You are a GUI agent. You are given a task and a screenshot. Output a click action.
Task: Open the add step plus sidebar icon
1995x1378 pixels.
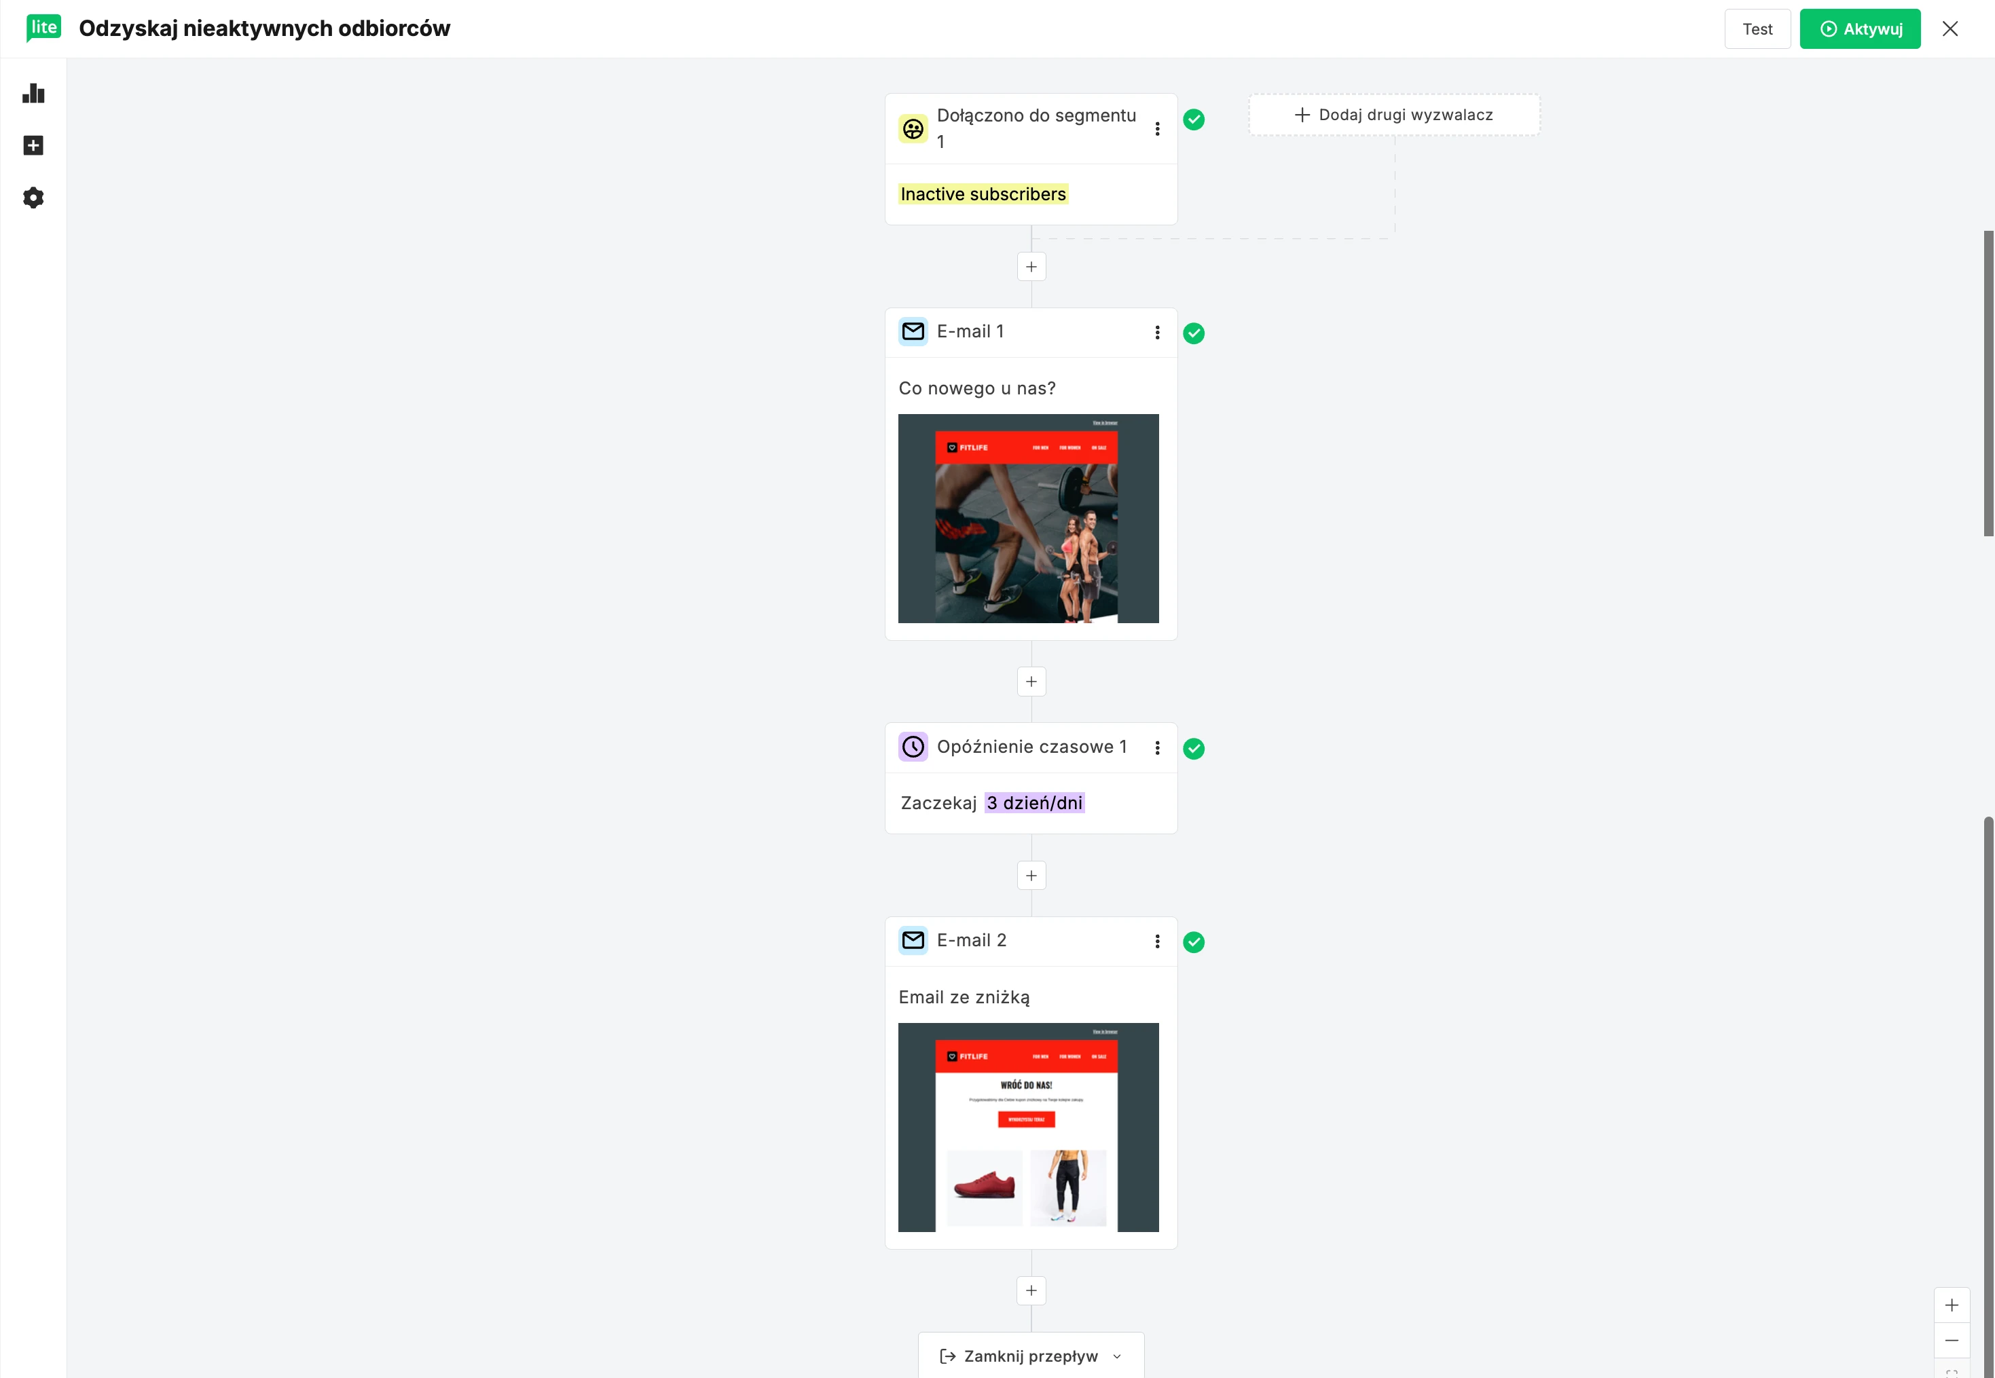point(33,145)
